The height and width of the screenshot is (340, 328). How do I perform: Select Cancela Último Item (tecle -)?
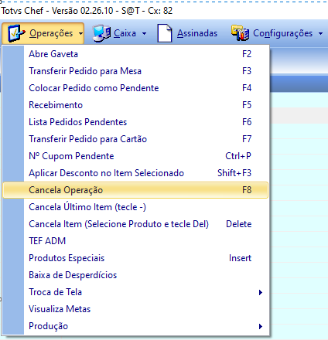point(135,207)
